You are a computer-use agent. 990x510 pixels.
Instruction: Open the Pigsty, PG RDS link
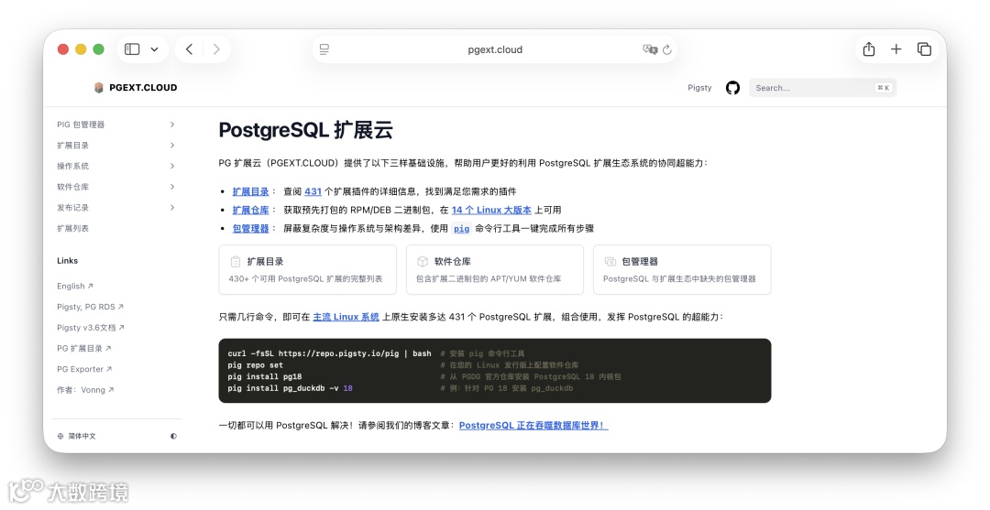(x=90, y=307)
